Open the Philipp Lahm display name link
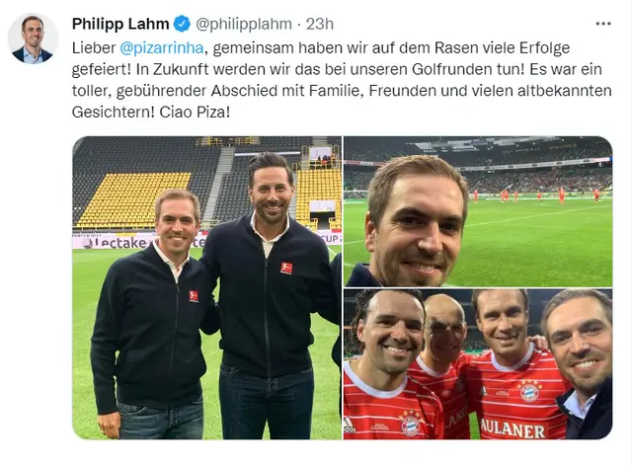 point(120,24)
